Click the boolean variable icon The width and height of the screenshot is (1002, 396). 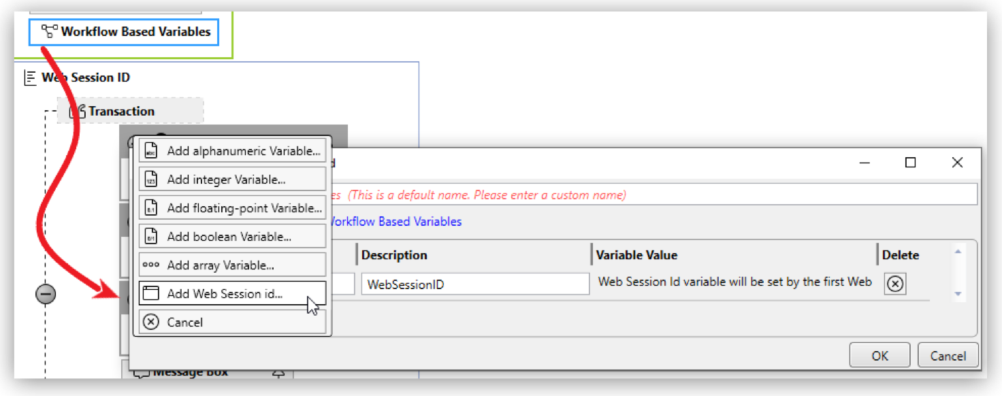coord(151,237)
